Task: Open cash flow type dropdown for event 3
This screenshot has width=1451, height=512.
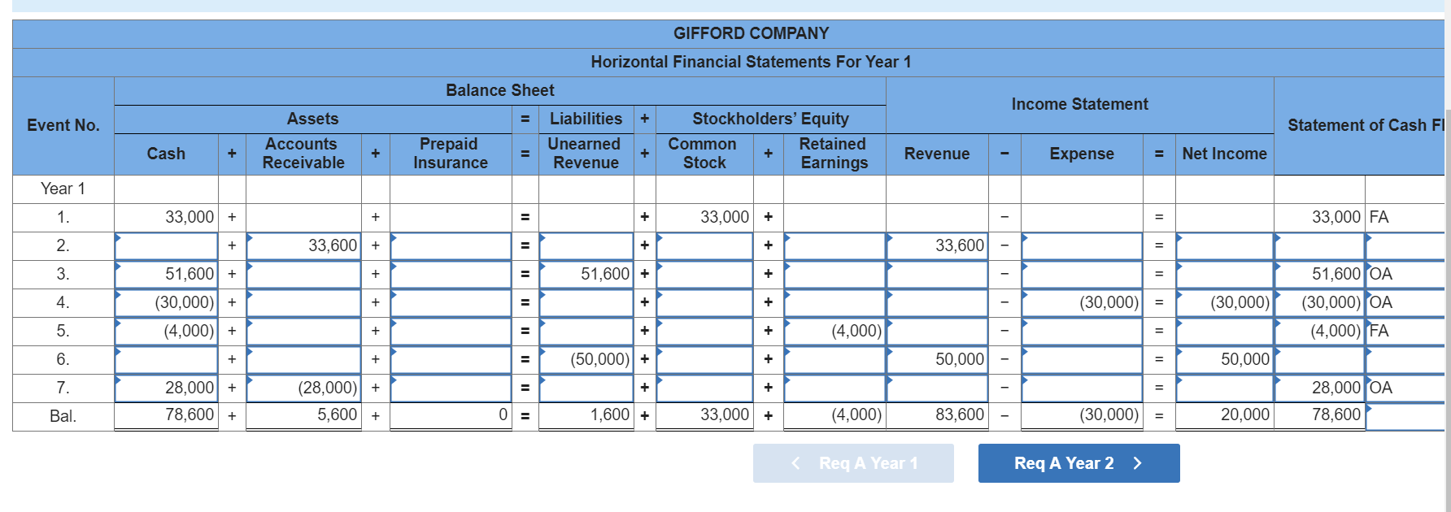Action: tap(1406, 274)
